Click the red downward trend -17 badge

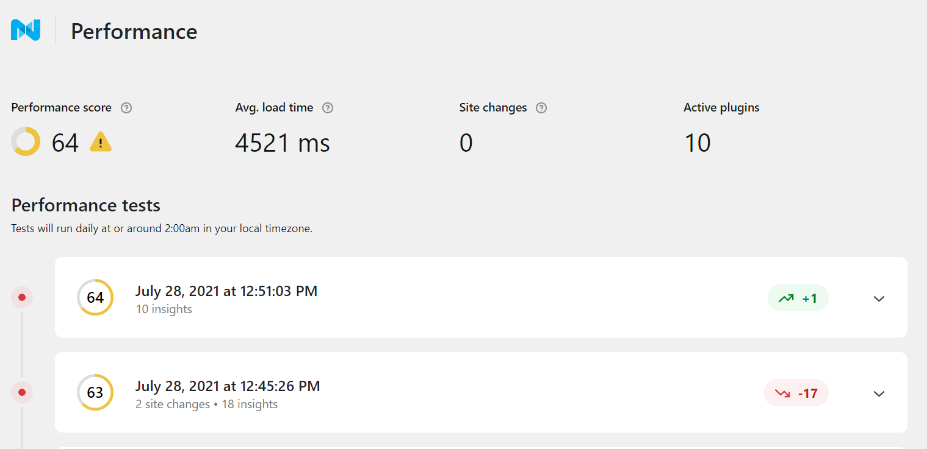click(796, 393)
